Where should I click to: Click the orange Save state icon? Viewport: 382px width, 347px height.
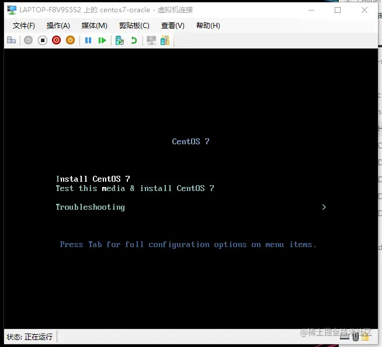[x=71, y=40]
